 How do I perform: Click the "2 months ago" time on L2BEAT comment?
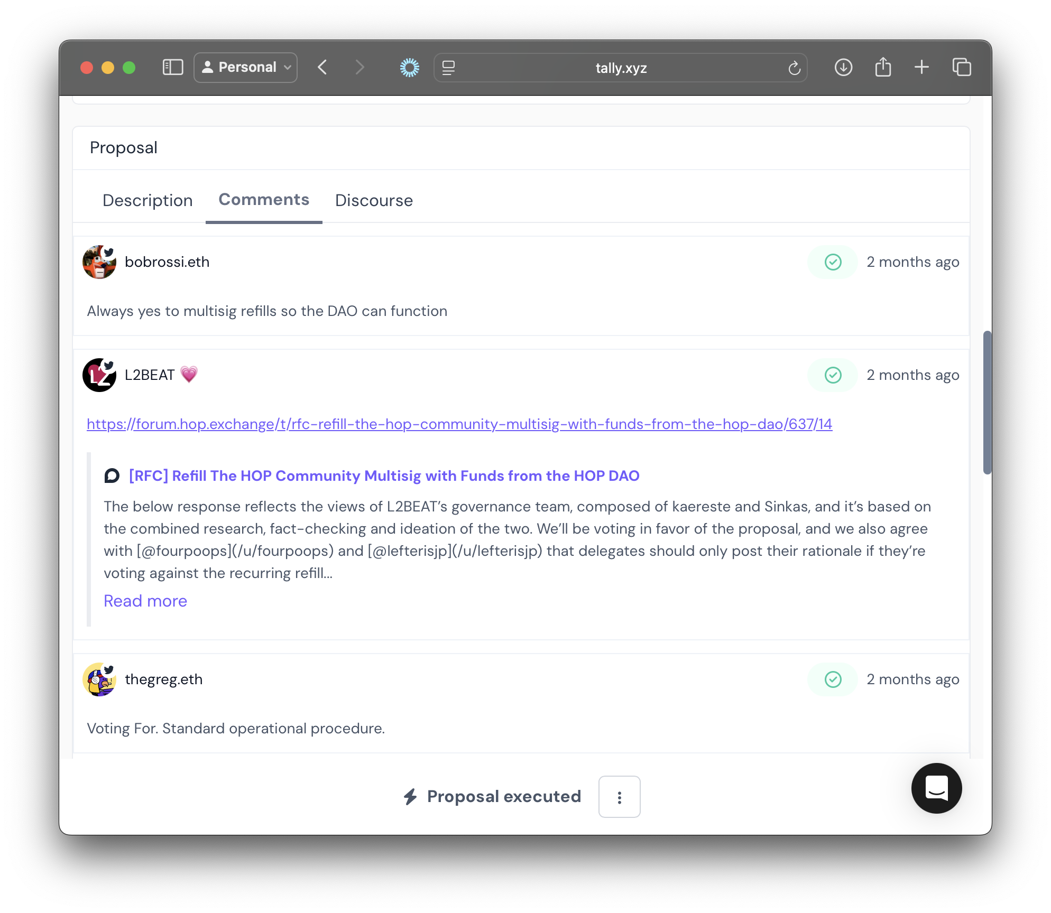click(x=913, y=375)
